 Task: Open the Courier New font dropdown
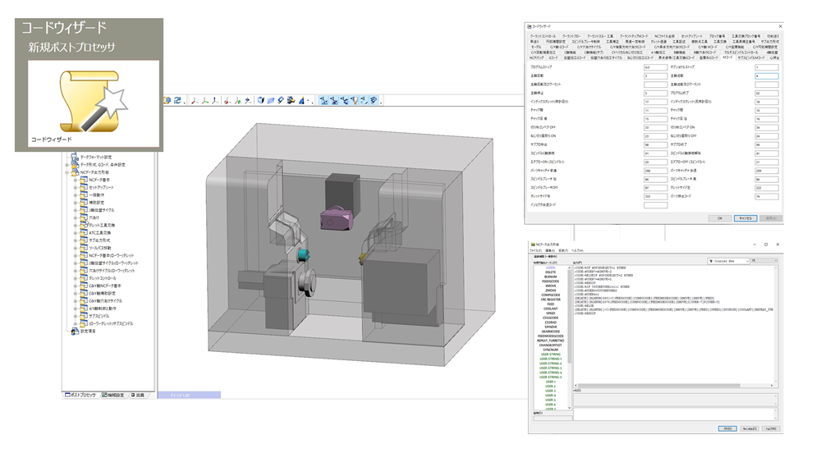tap(749, 261)
